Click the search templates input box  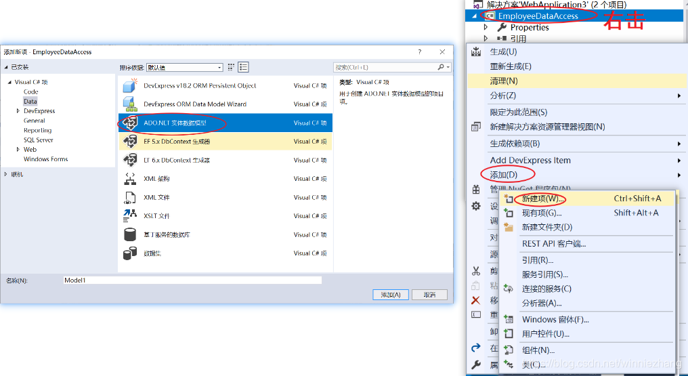point(385,67)
